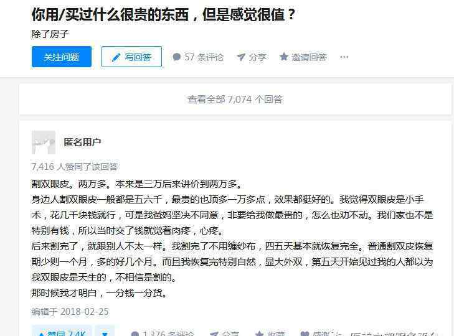This screenshot has width=454, height=336.
Task: Click the 写回答 write answer button
Action: click(131, 57)
